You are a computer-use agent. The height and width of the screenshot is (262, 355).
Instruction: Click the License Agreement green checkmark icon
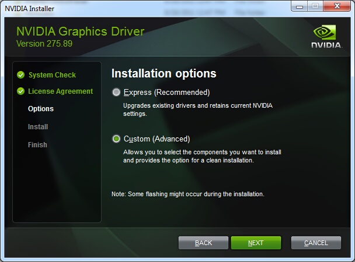point(20,91)
